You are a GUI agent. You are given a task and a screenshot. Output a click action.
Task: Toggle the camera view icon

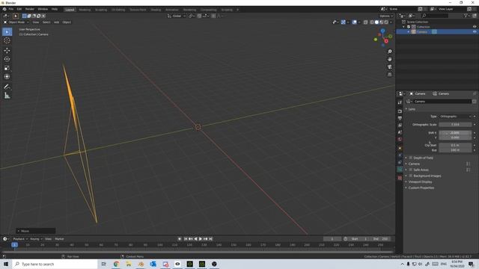[390, 67]
